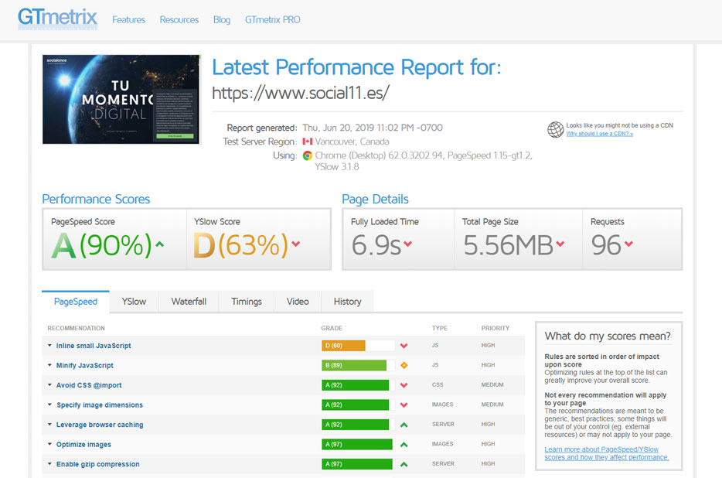This screenshot has height=478, width=722.
Task: Click the CDN globe icon
Action: pos(555,129)
